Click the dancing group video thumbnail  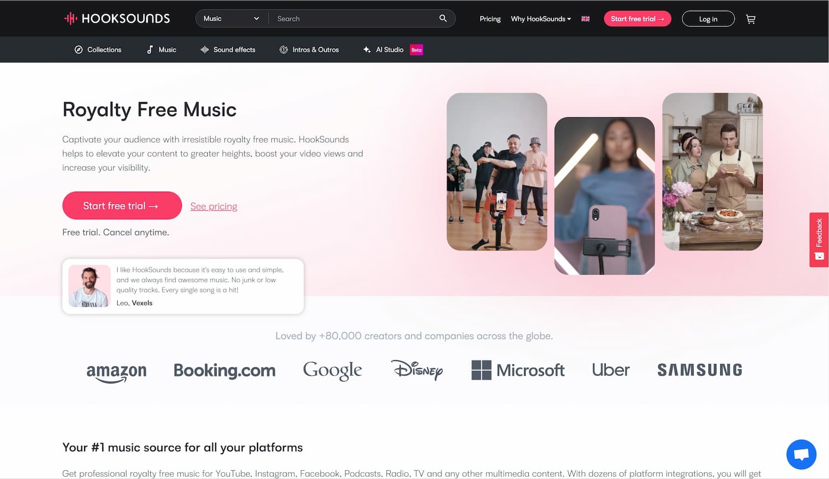coord(497,172)
